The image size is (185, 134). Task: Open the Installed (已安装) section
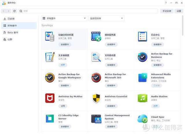click(19, 19)
